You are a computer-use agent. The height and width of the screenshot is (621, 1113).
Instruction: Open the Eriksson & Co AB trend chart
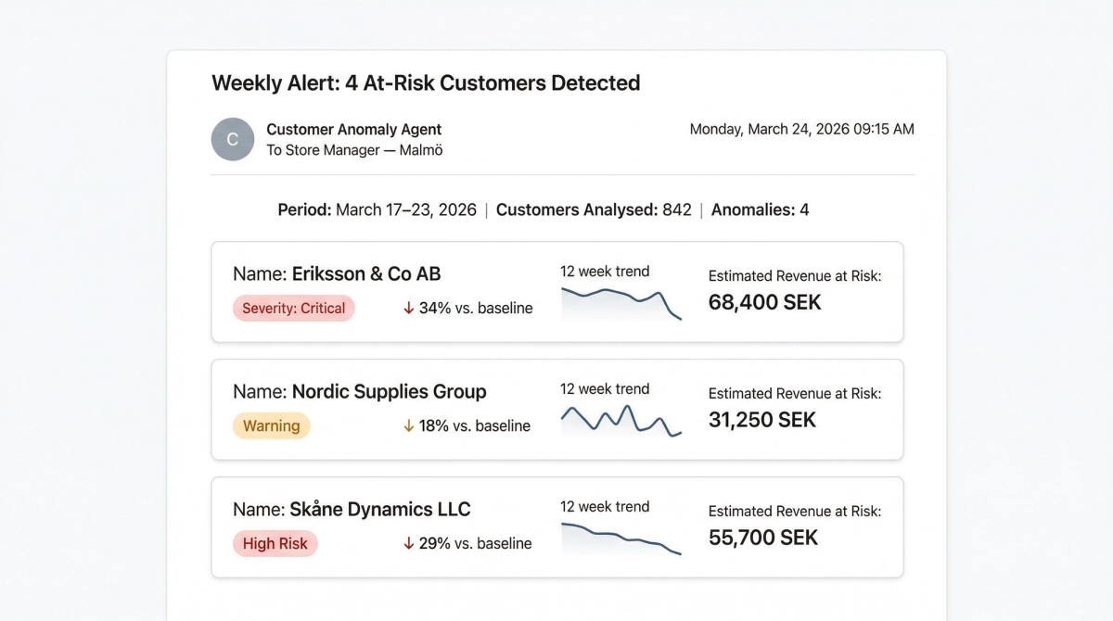[x=620, y=303]
